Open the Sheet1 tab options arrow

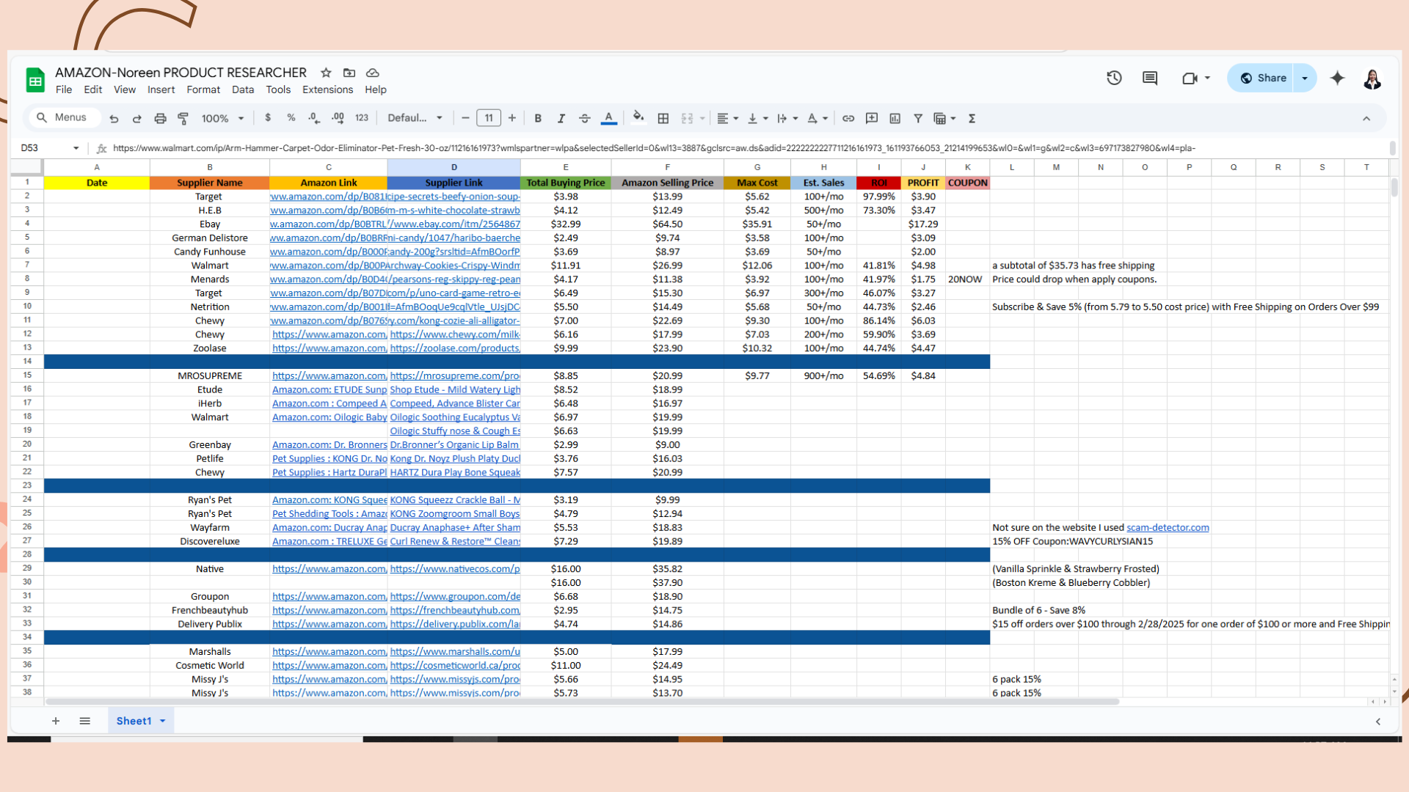[163, 721]
